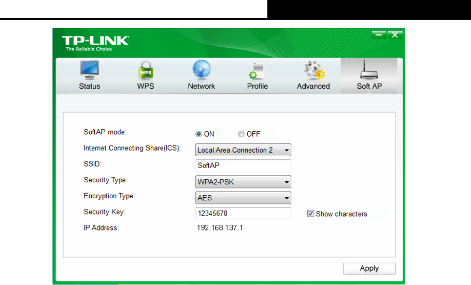This screenshot has height=285, width=471.
Task: Switch to the Profile tab label
Action: pos(258,86)
